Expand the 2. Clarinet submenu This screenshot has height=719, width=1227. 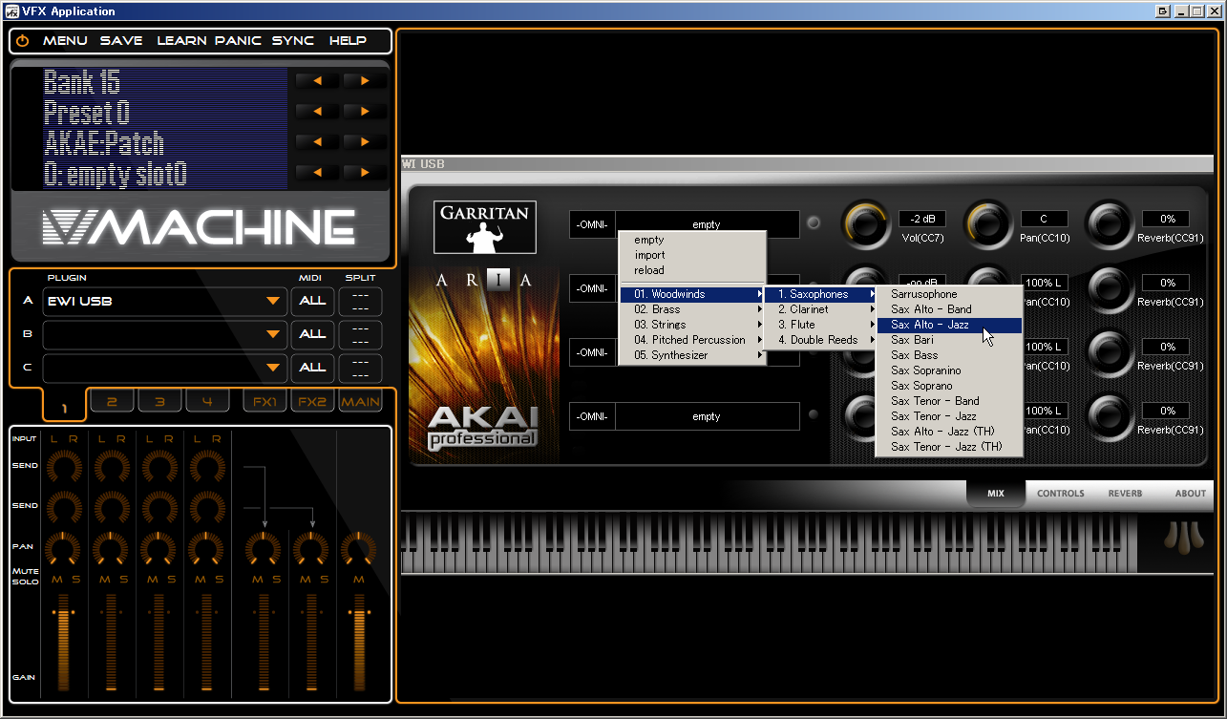click(820, 309)
